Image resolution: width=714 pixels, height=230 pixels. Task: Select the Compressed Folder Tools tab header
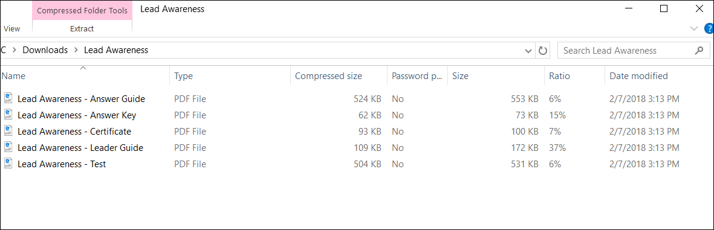click(x=82, y=10)
